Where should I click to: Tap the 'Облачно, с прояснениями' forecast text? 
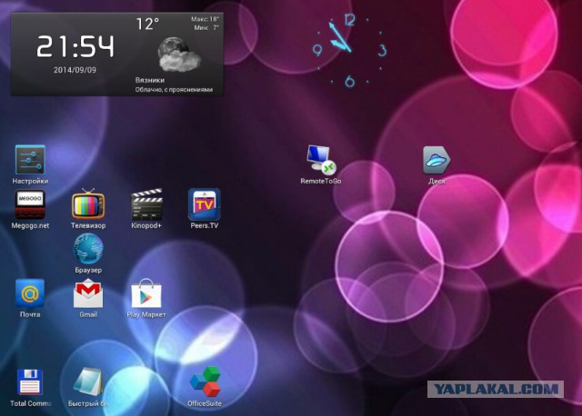(174, 90)
